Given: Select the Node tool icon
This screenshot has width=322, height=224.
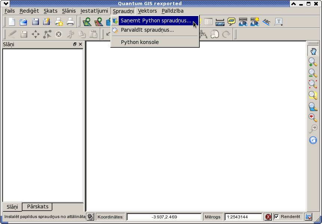Looking at the screenshot, I should pos(47,34).
